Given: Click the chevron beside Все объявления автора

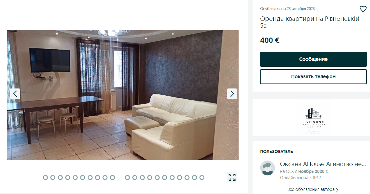Looking at the screenshot, I should tap(337, 190).
